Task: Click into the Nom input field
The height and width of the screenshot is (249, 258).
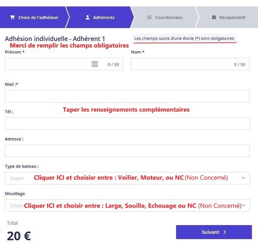Action: pyautogui.click(x=182, y=64)
